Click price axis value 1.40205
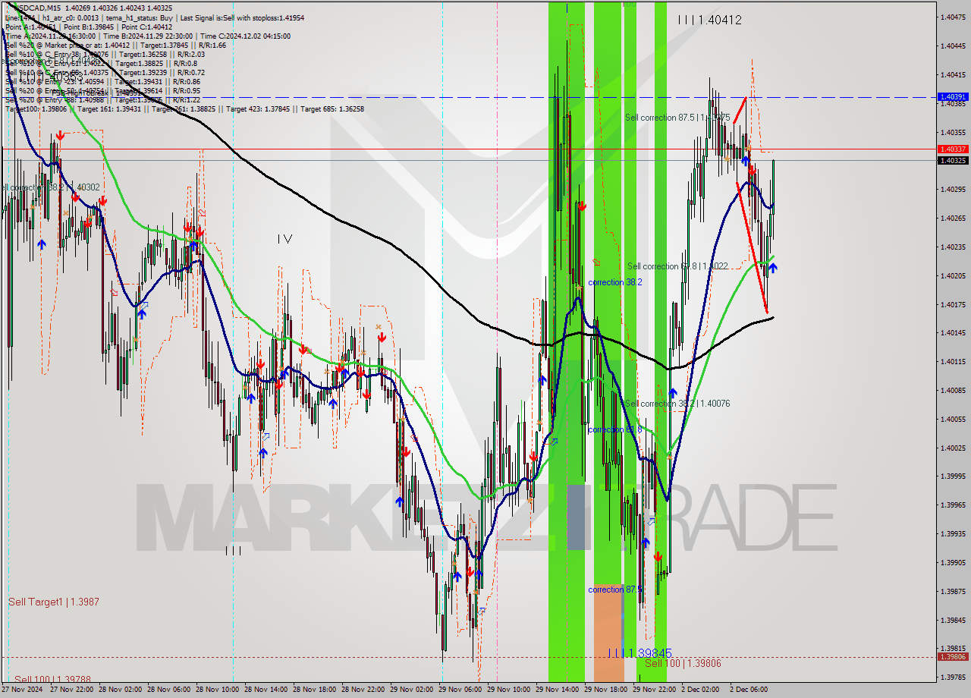This screenshot has height=698, width=971. click(953, 275)
